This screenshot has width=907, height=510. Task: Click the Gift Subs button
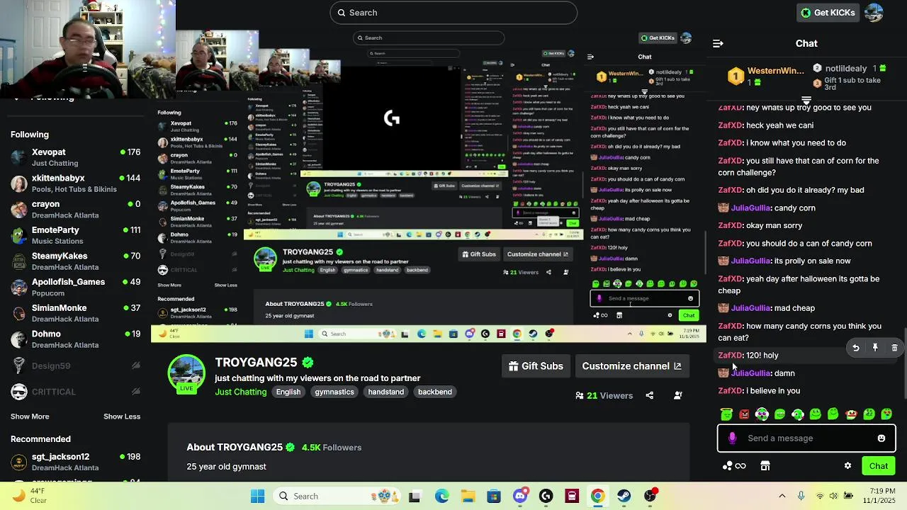(x=536, y=366)
